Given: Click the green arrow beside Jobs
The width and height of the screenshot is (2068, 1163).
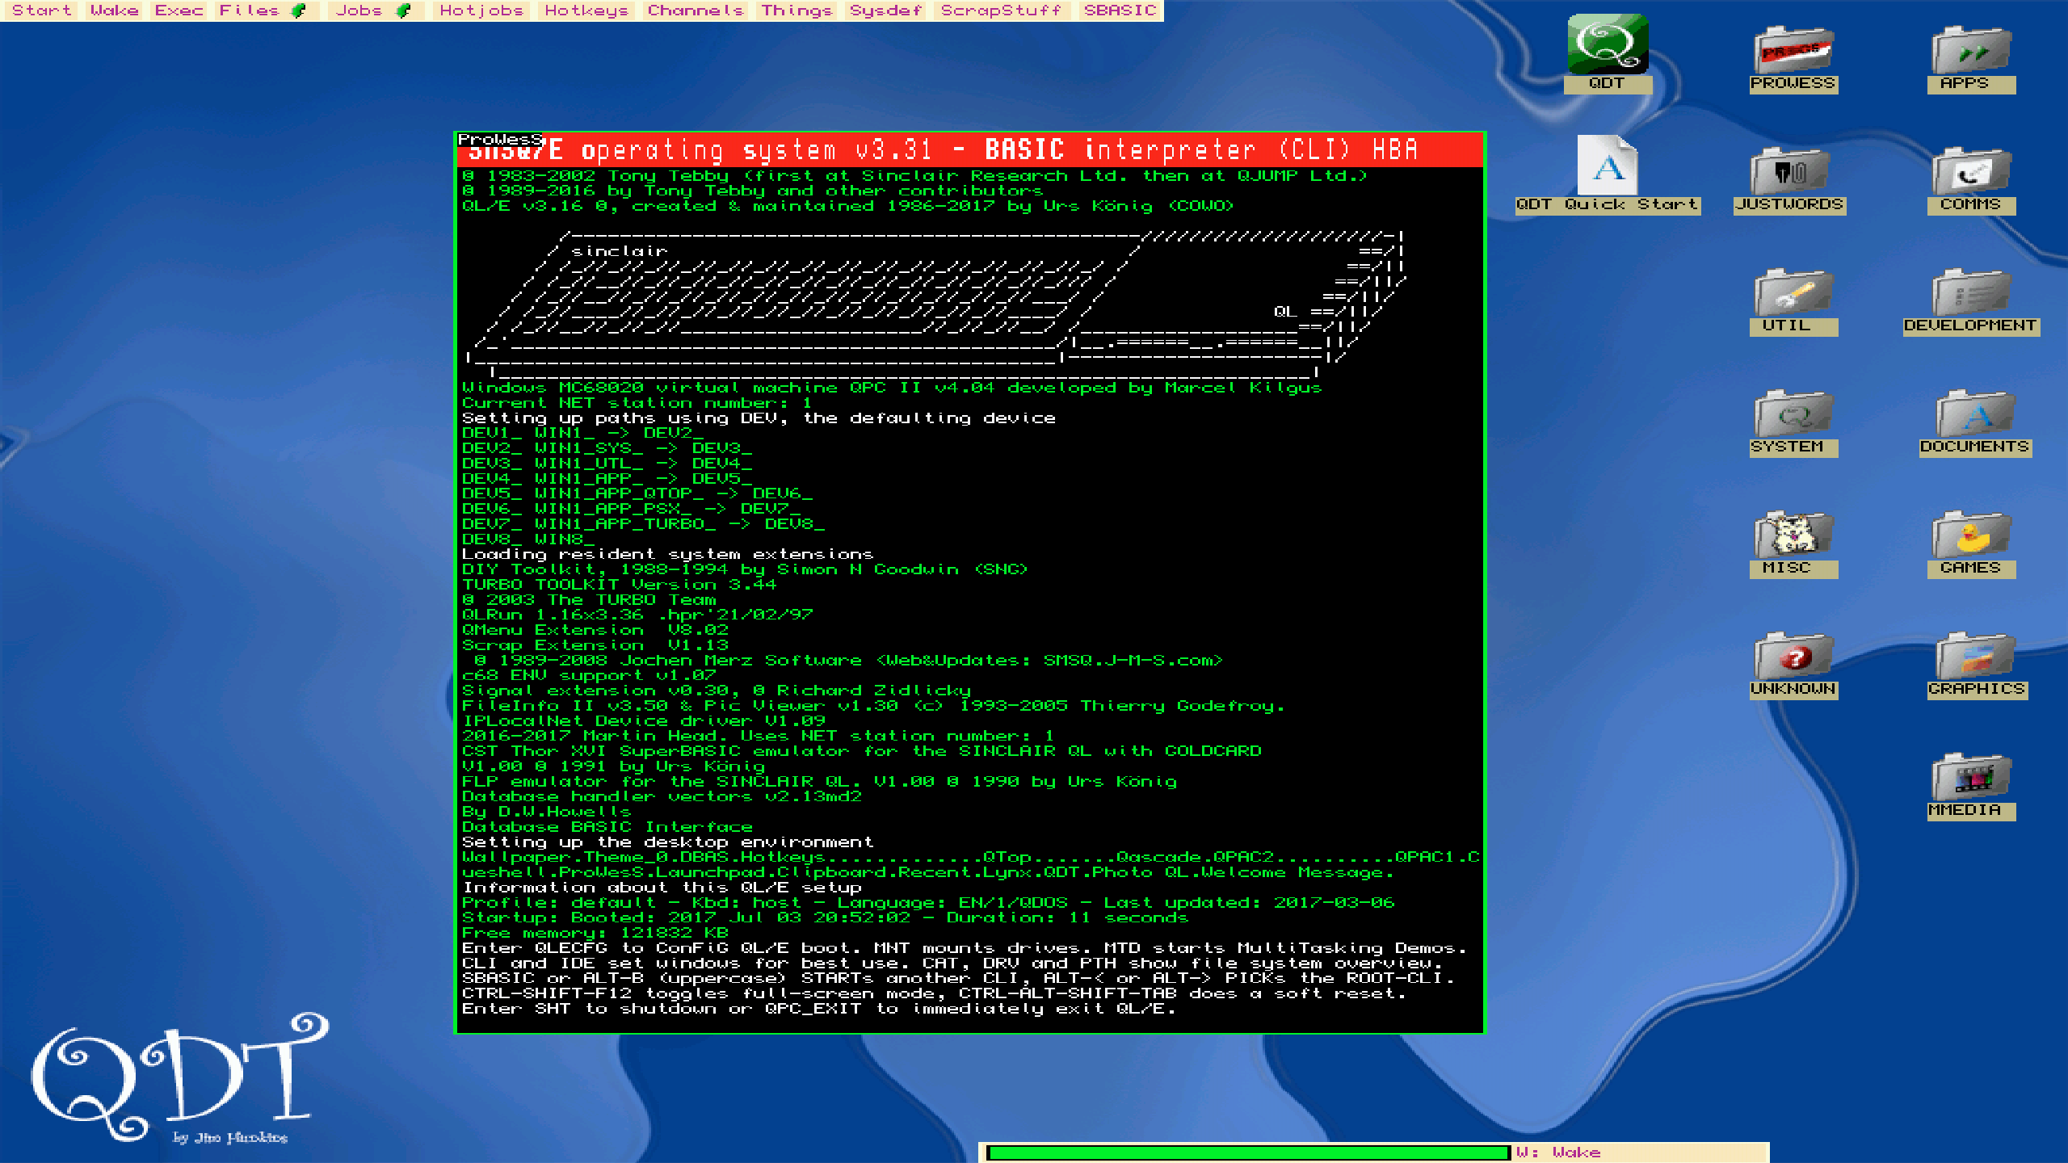Looking at the screenshot, I should click(403, 10).
